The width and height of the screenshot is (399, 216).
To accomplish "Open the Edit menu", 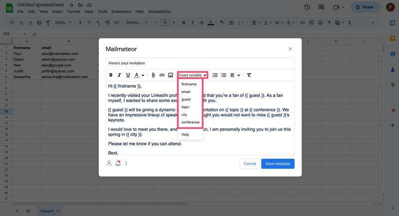I will click(31, 11).
